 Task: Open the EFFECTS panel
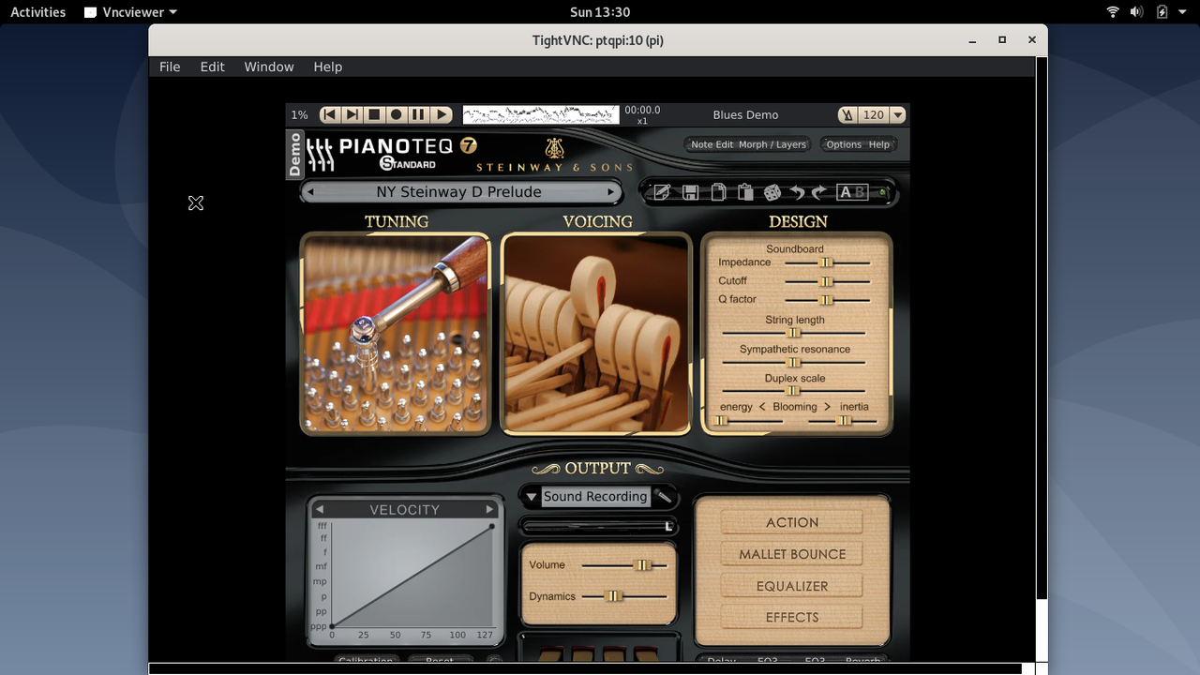(x=792, y=617)
